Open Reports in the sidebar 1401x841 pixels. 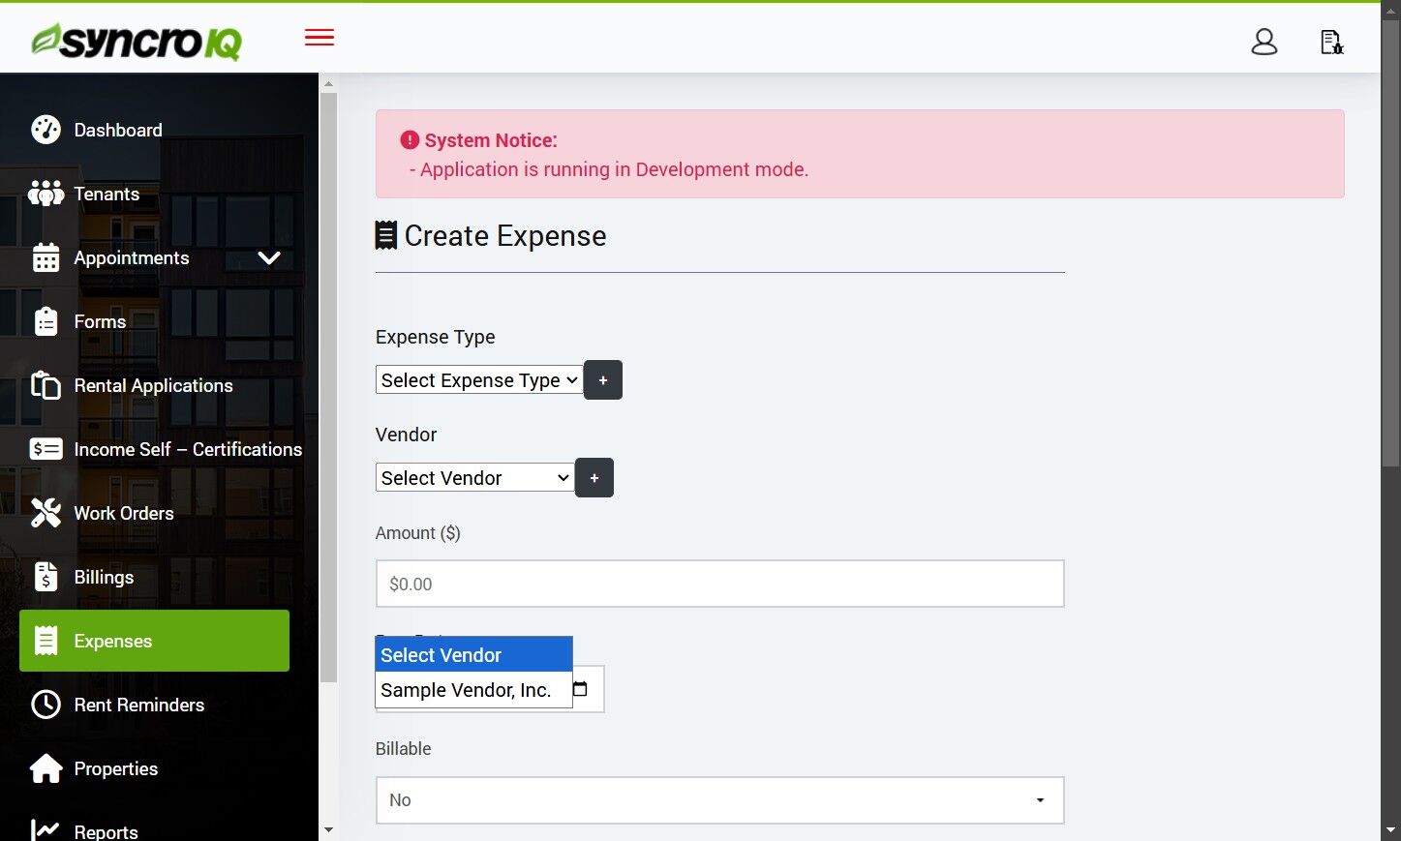(106, 831)
